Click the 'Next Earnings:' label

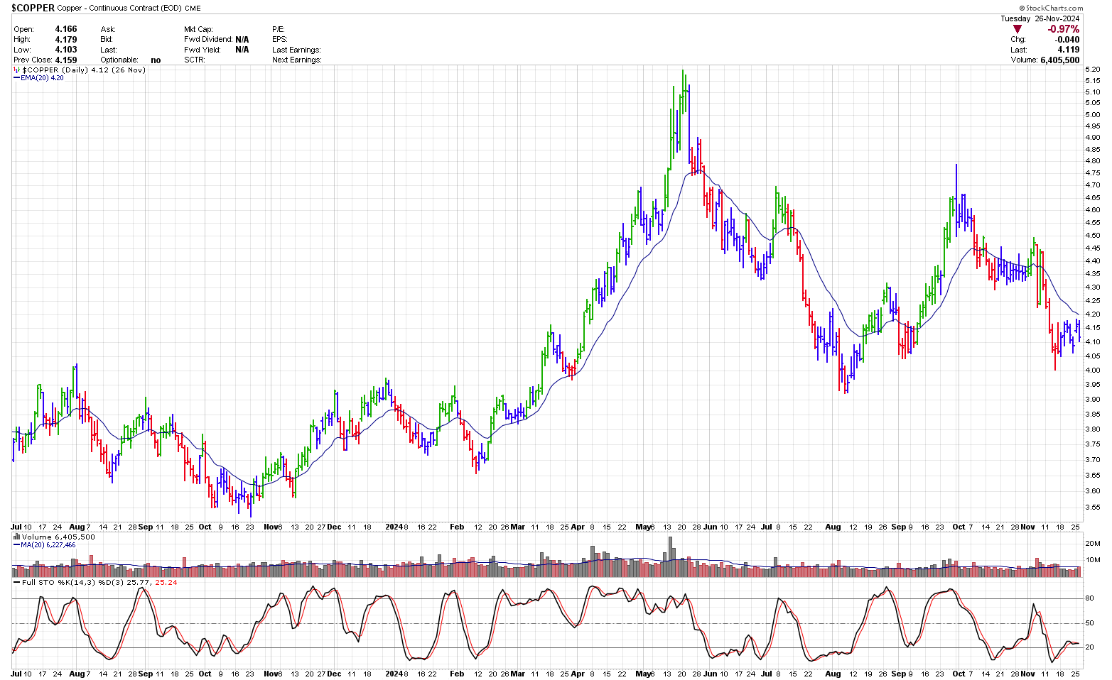[297, 60]
